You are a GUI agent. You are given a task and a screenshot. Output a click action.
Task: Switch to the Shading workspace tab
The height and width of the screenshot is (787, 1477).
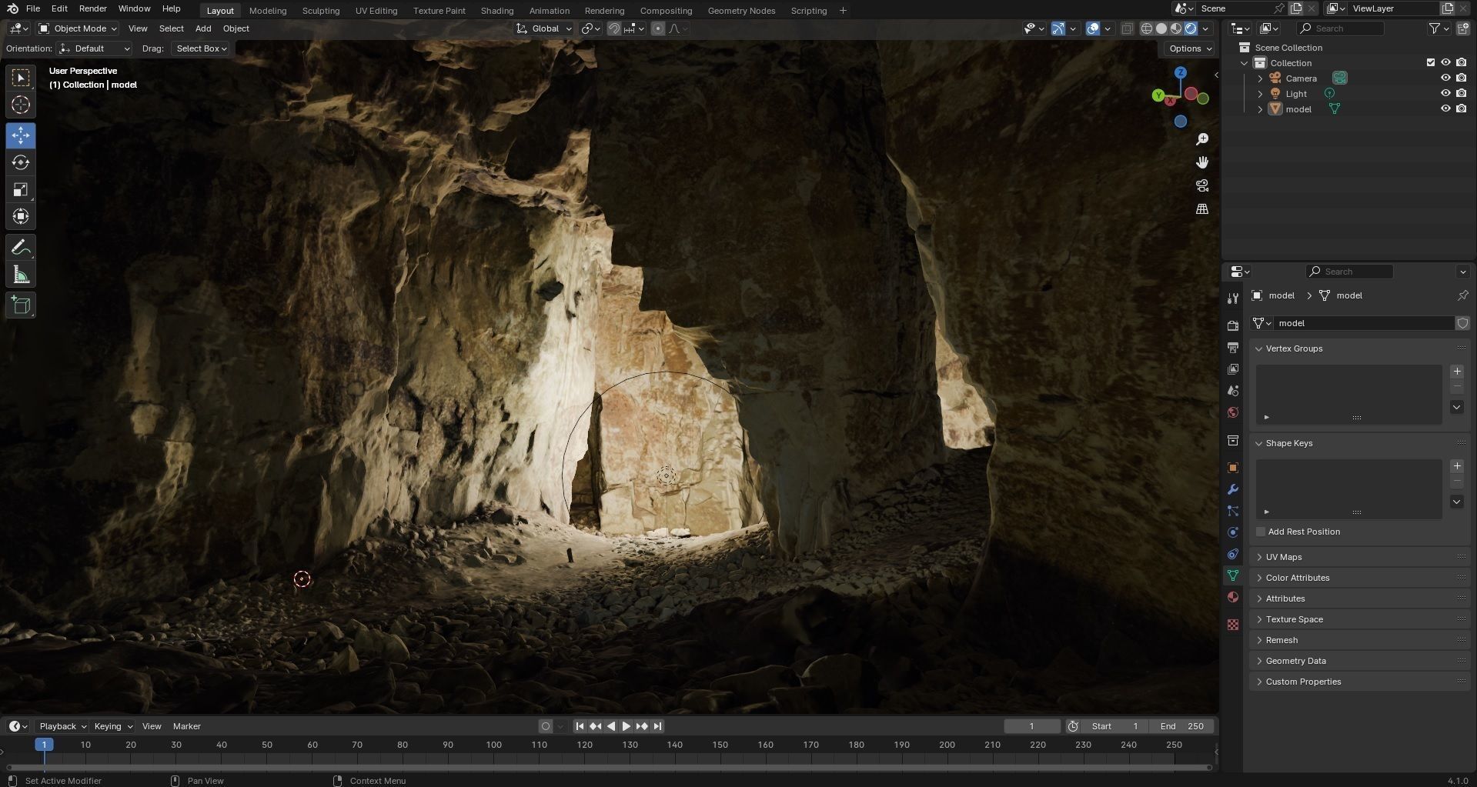point(497,11)
